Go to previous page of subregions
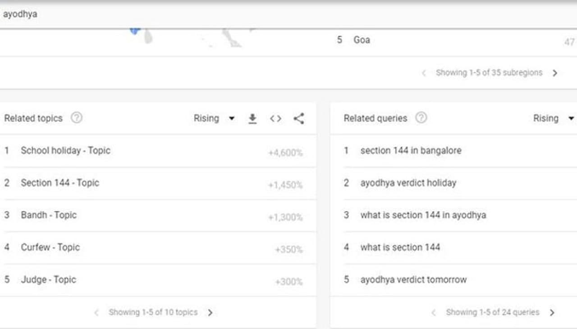577x329 pixels. pos(424,73)
